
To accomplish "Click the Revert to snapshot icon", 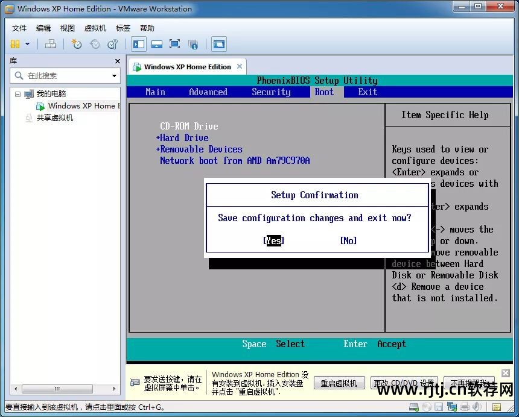I will 95,44.
